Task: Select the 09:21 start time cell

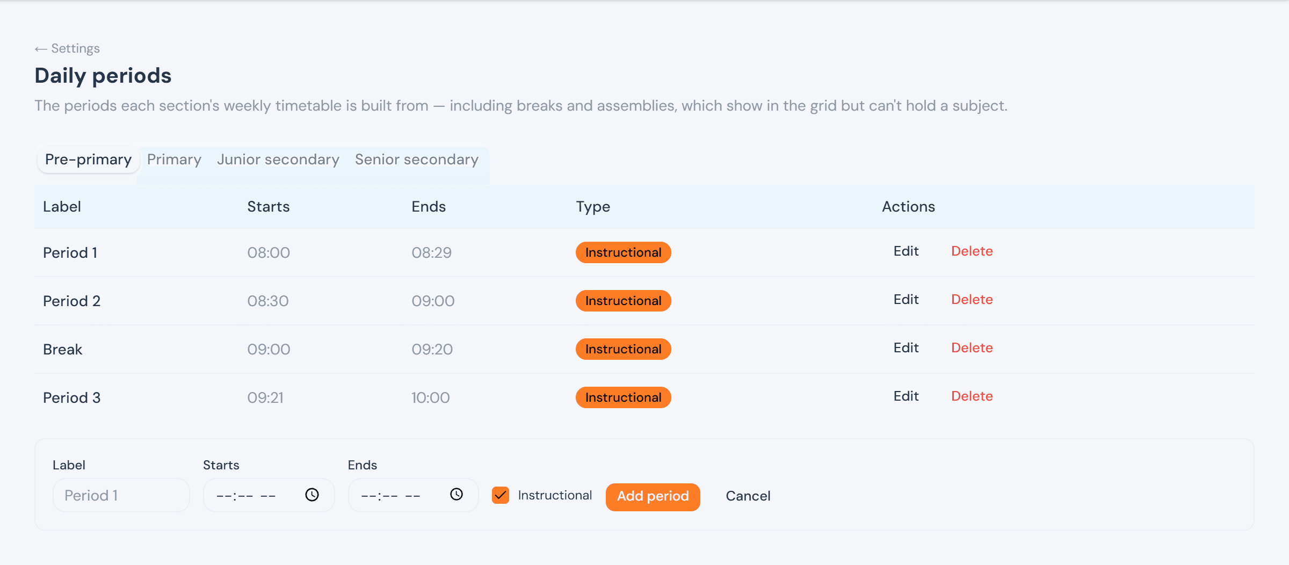Action: tap(265, 398)
